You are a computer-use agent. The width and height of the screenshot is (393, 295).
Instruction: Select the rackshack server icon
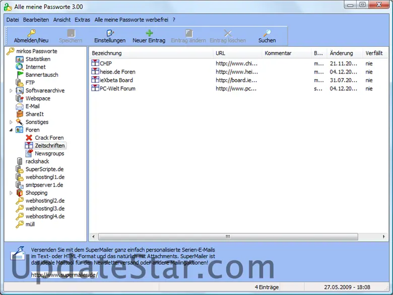[x=20, y=161]
